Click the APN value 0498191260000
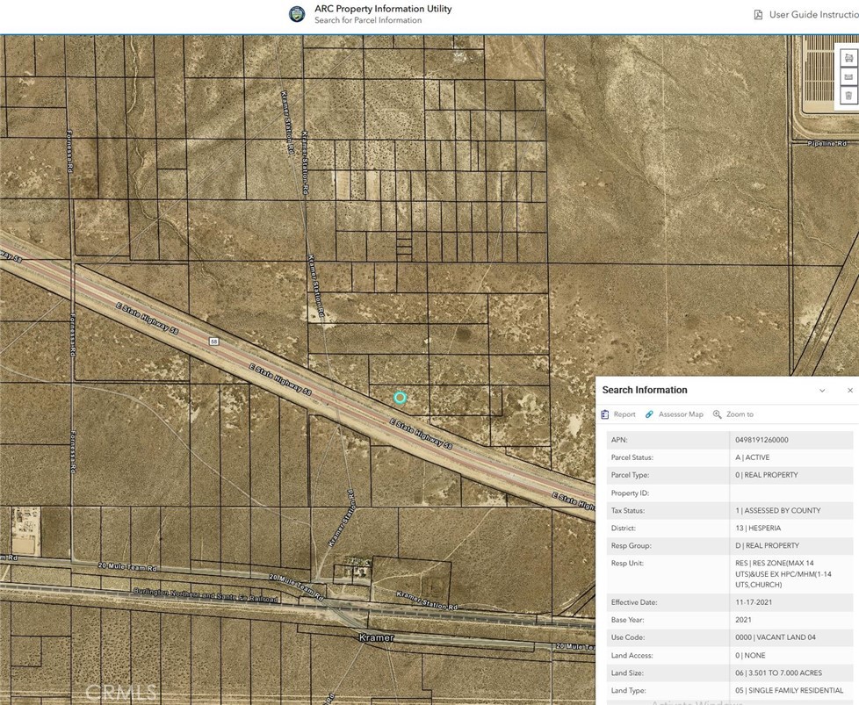 point(762,440)
